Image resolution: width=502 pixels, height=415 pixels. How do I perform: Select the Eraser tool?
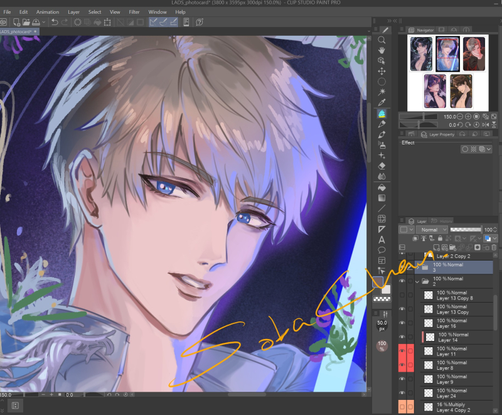[x=382, y=166]
